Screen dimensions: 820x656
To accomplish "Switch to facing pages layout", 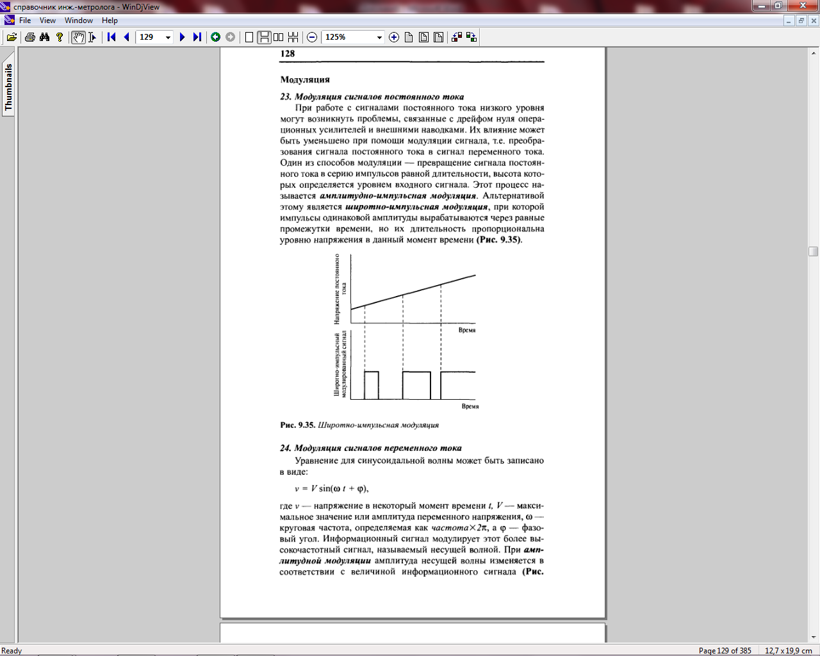I will [x=279, y=37].
